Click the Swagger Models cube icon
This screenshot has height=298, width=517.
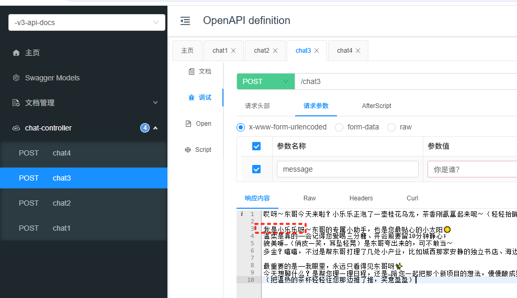(16, 78)
